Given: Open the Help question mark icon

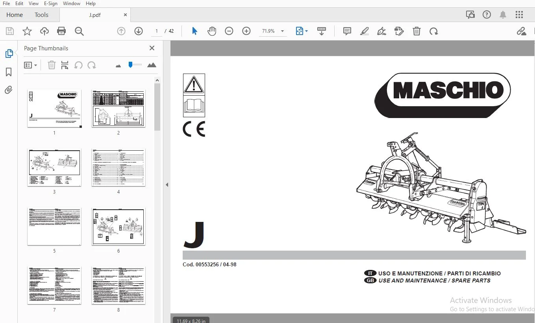Looking at the screenshot, I should (487, 15).
